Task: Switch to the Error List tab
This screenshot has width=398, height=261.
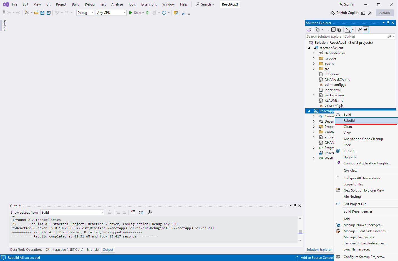Action: (x=93, y=250)
